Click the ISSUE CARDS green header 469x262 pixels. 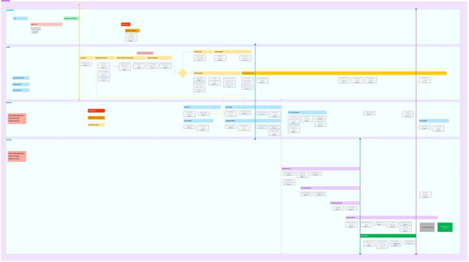(388, 236)
